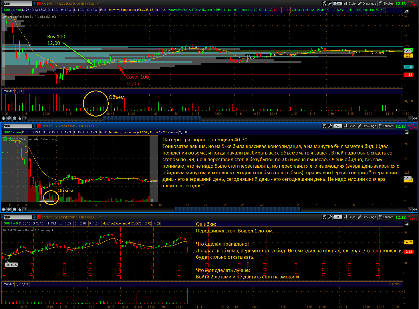
Task: Open Drawings menu of the 1m chart
Action: click(367, 4)
